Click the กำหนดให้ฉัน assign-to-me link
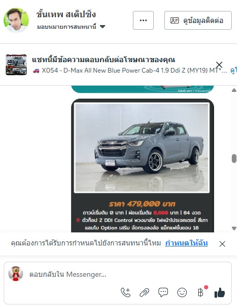This screenshot has height=305, width=237. pyautogui.click(x=187, y=243)
